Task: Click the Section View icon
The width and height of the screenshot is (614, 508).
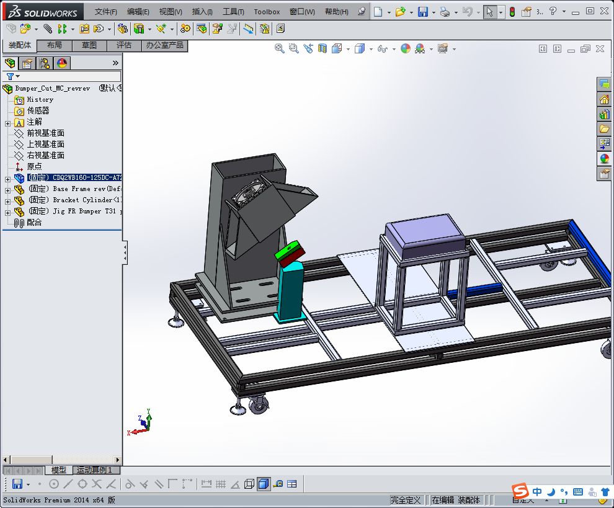Action: [322, 49]
